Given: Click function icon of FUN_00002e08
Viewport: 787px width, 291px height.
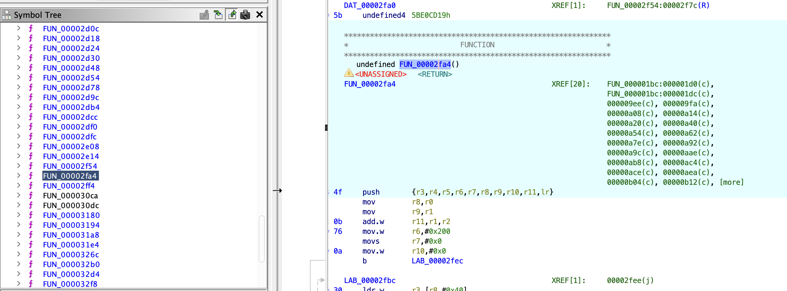Looking at the screenshot, I should coord(31,146).
